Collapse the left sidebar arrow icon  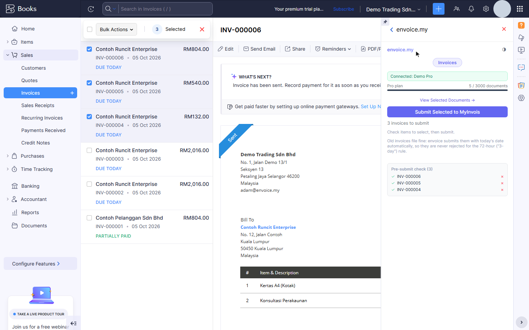(x=73, y=323)
